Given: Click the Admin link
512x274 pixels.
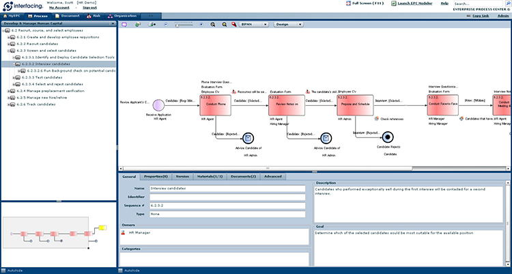Looking at the screenshot, I should pos(503,16).
